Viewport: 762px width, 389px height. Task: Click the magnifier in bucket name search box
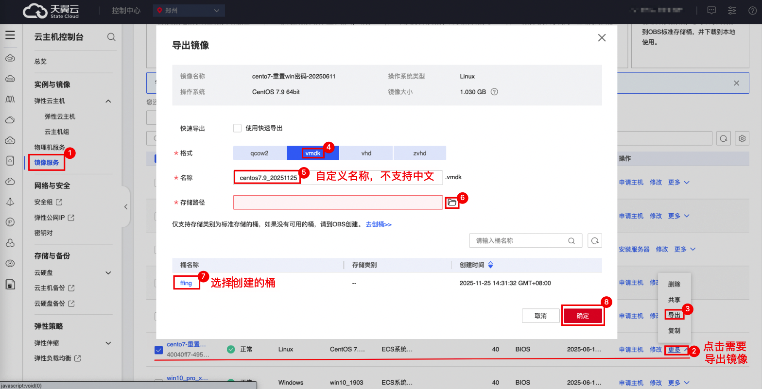click(x=571, y=240)
